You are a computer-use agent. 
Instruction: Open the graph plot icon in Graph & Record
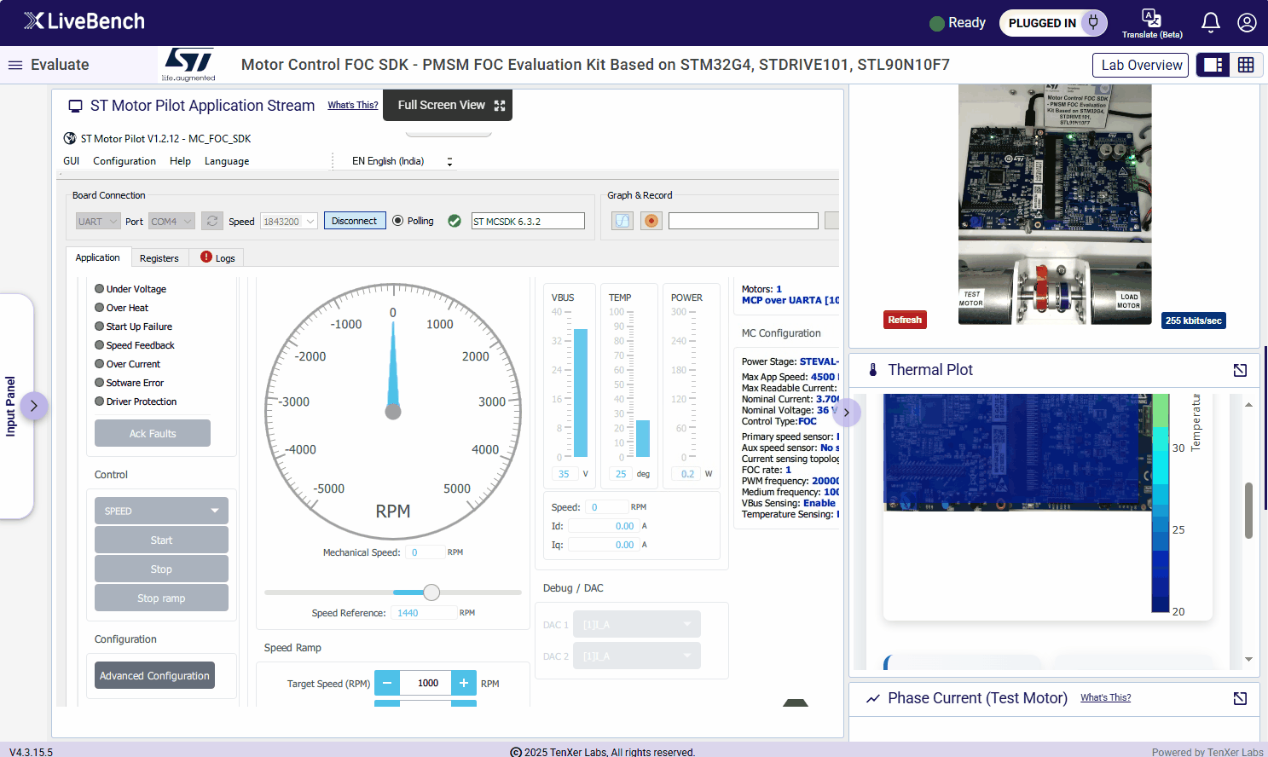tap(622, 221)
